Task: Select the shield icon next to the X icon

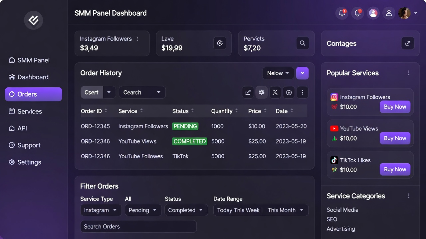Action: click(x=289, y=92)
